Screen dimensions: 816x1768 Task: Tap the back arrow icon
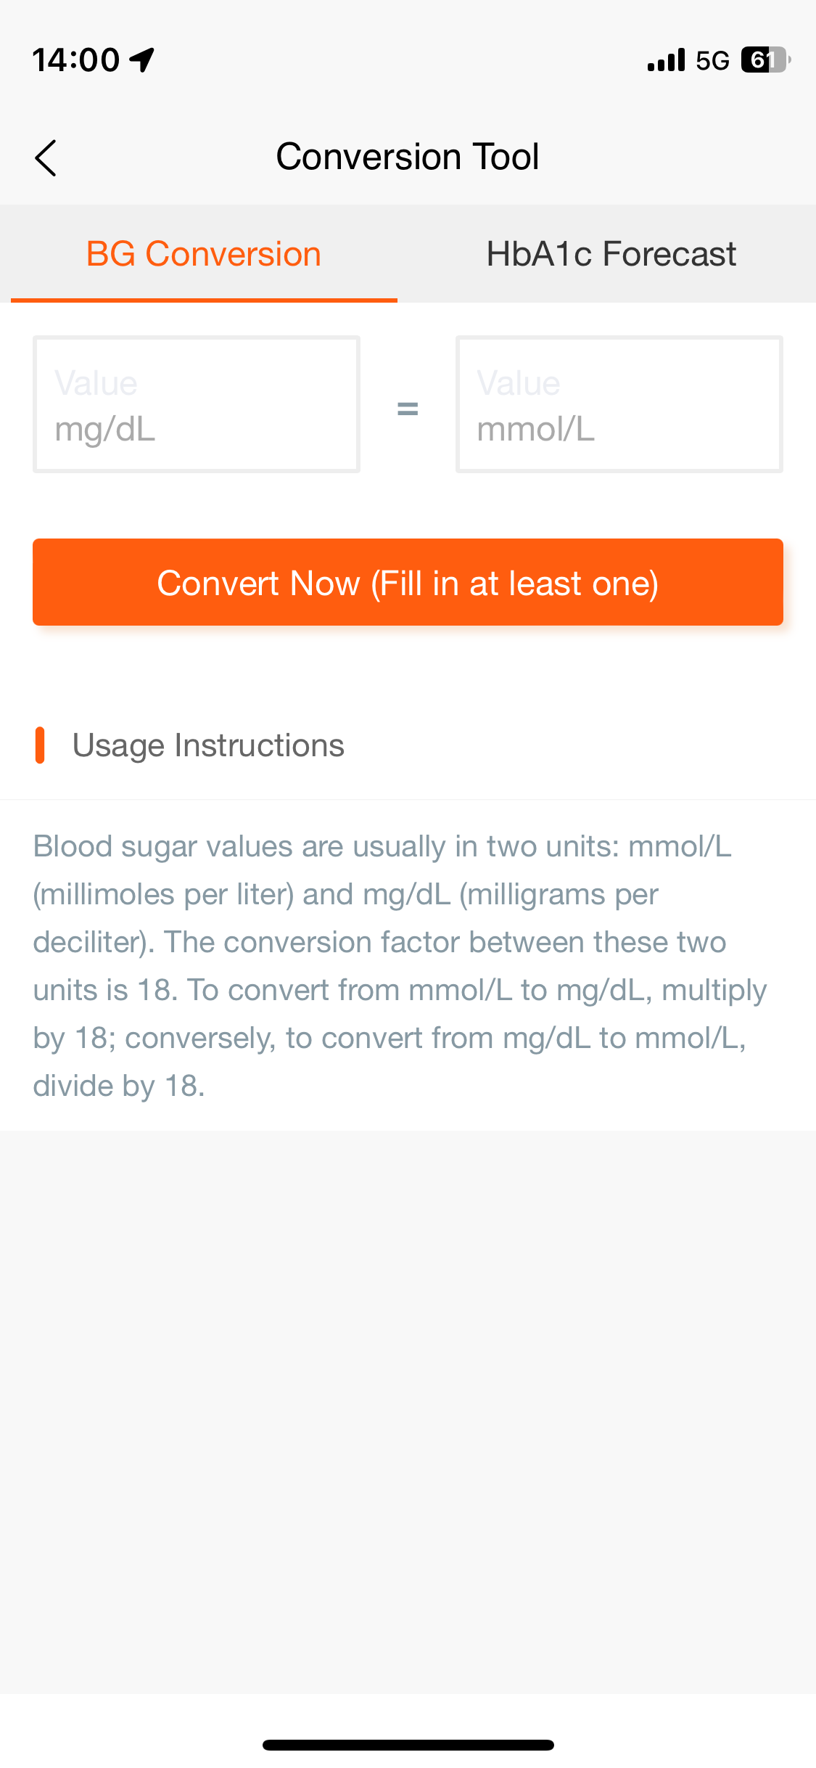tap(46, 158)
